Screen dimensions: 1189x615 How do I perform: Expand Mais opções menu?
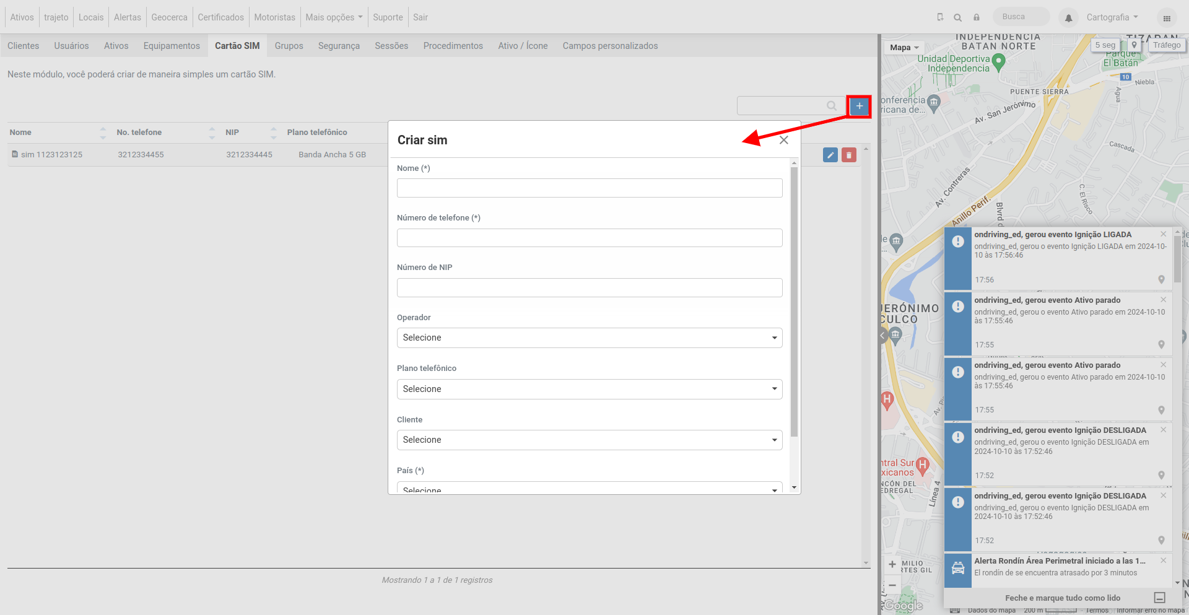tap(334, 17)
